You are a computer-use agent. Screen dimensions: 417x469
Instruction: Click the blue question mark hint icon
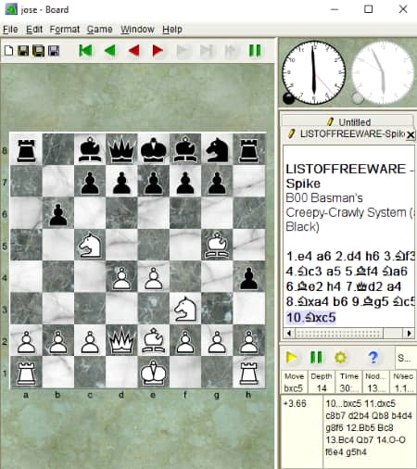pos(373,358)
